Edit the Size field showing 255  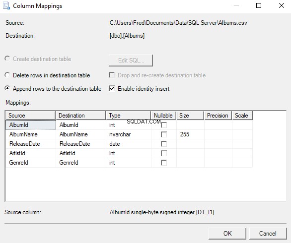(190, 134)
